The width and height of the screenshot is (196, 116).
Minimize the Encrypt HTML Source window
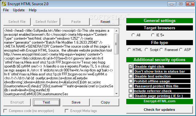pyautogui.click(x=172, y=4)
